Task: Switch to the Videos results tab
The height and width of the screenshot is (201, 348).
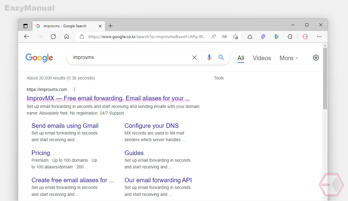Action: point(262,58)
